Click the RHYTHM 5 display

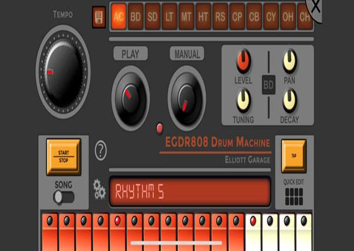pos(189,192)
